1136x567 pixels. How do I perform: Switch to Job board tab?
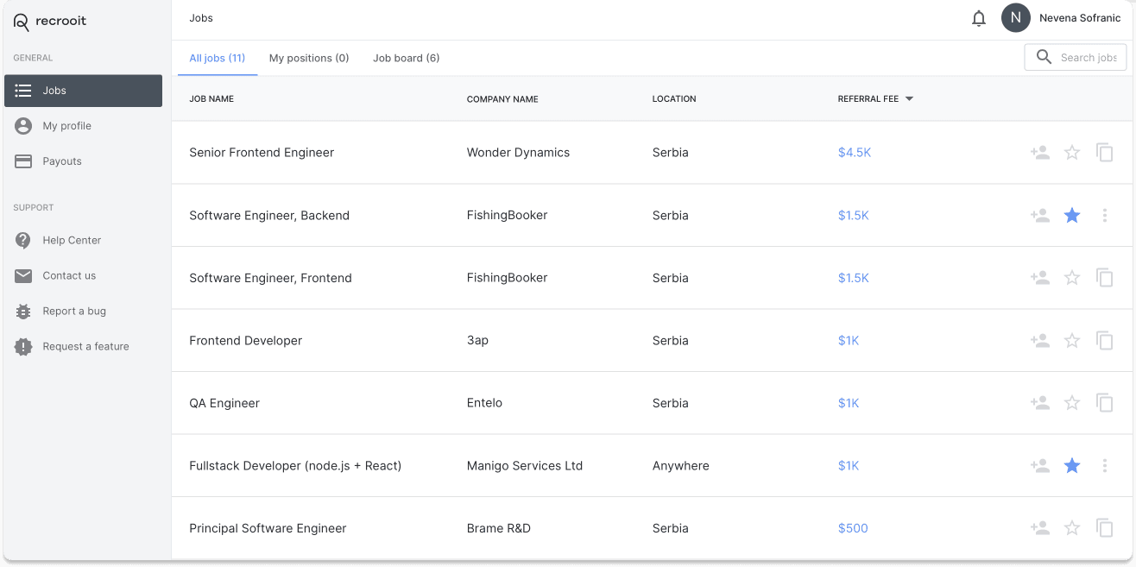click(x=406, y=59)
